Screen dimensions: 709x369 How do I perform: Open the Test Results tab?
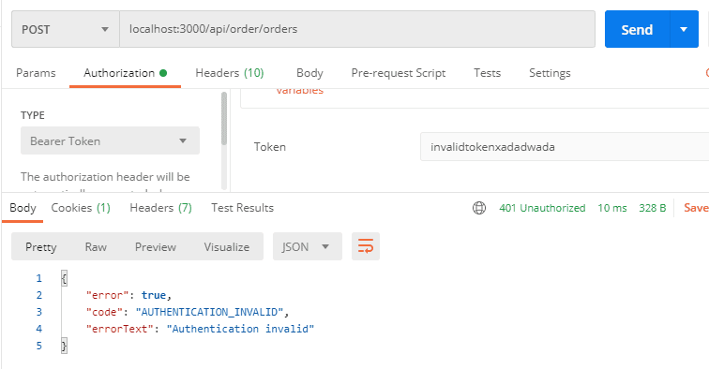[x=242, y=208]
